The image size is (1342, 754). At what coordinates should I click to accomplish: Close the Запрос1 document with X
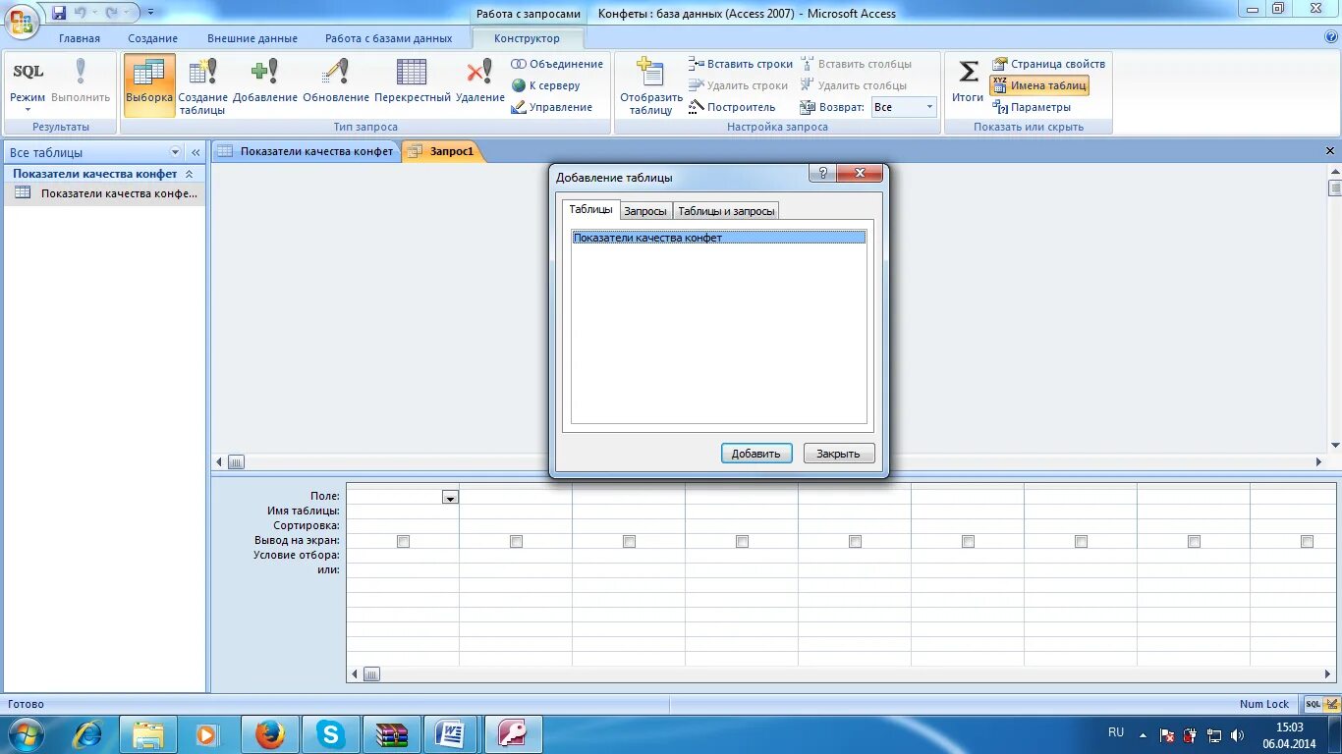click(x=1331, y=151)
